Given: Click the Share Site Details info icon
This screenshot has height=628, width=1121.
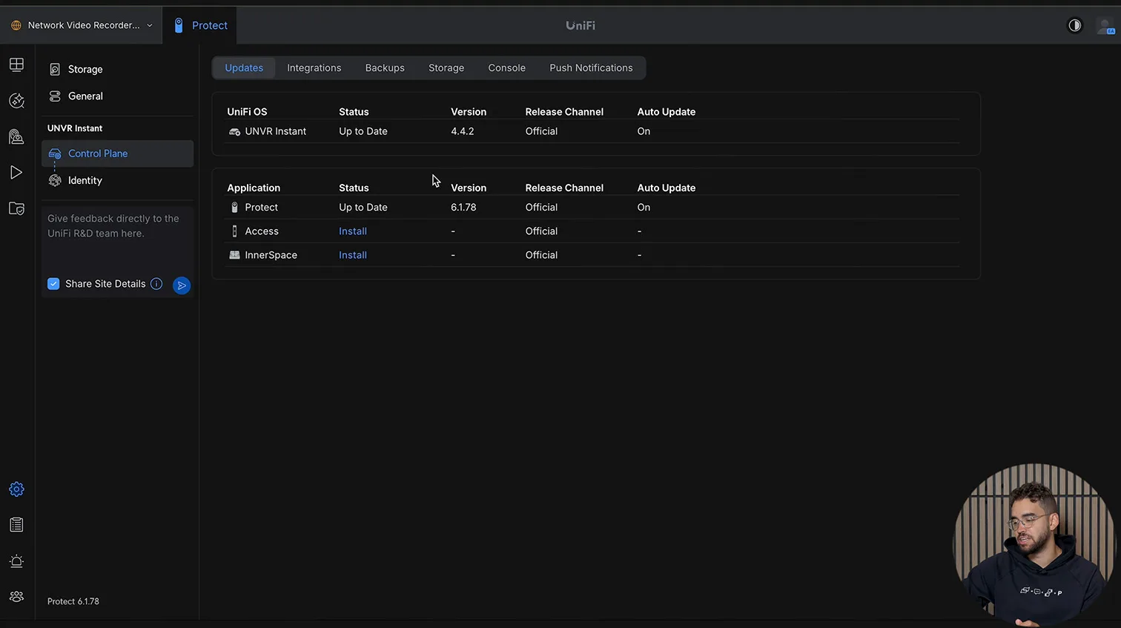Looking at the screenshot, I should coord(156,284).
